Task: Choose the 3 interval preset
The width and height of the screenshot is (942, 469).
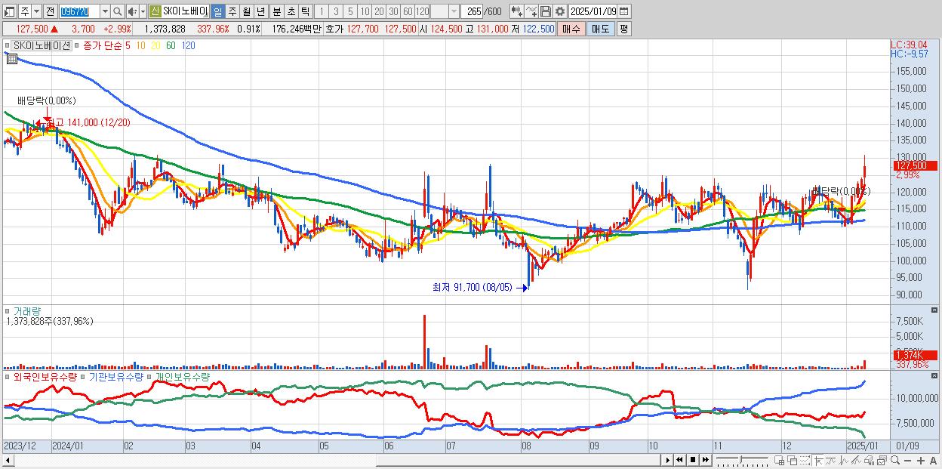Action: 335,11
